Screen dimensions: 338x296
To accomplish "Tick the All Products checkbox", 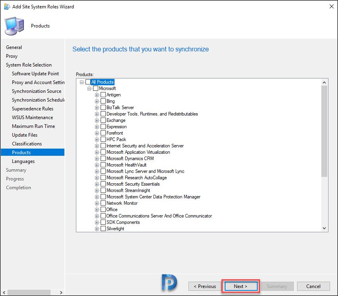I will [x=88, y=82].
